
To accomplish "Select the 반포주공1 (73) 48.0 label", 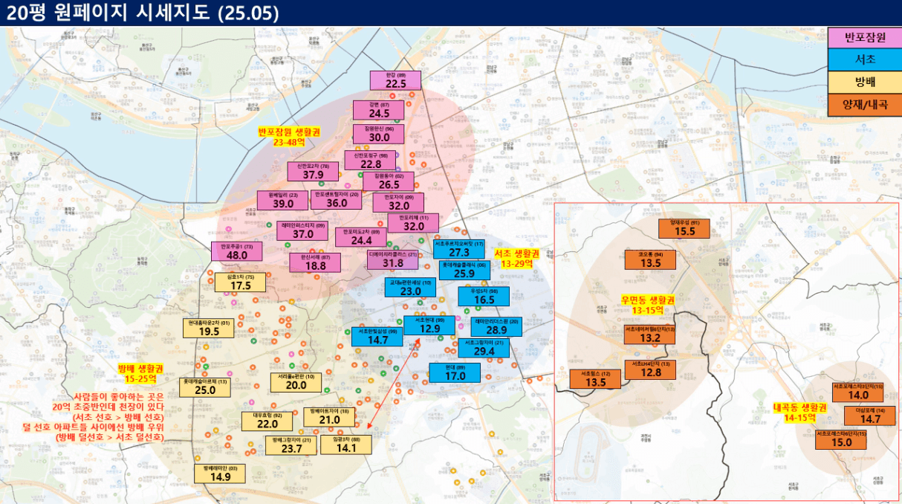I will 237,251.
